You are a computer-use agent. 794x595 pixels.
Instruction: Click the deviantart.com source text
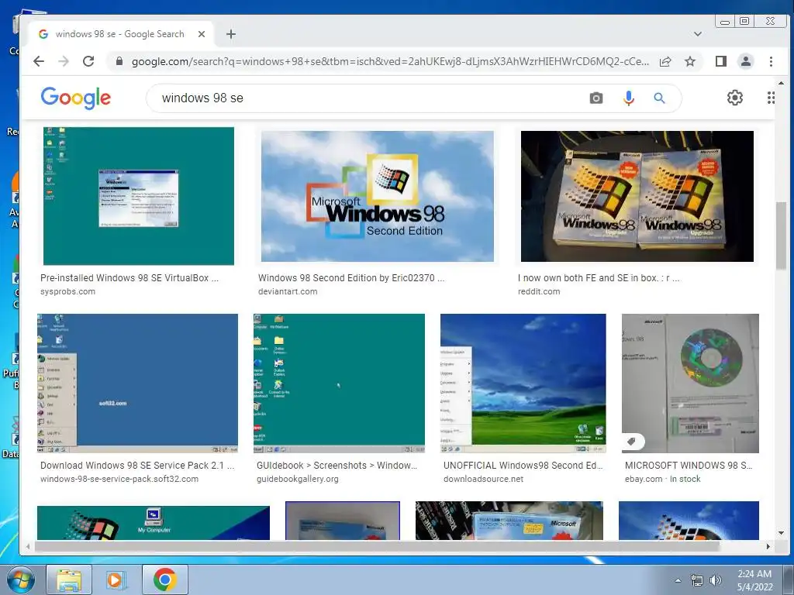[x=288, y=291]
